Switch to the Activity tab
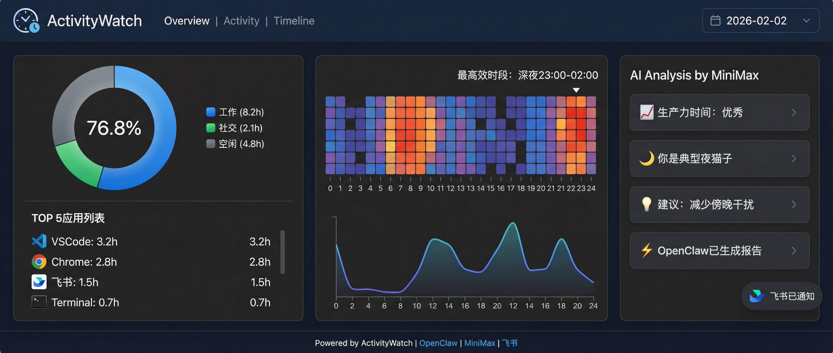Viewport: 833px width, 353px height. pos(242,21)
